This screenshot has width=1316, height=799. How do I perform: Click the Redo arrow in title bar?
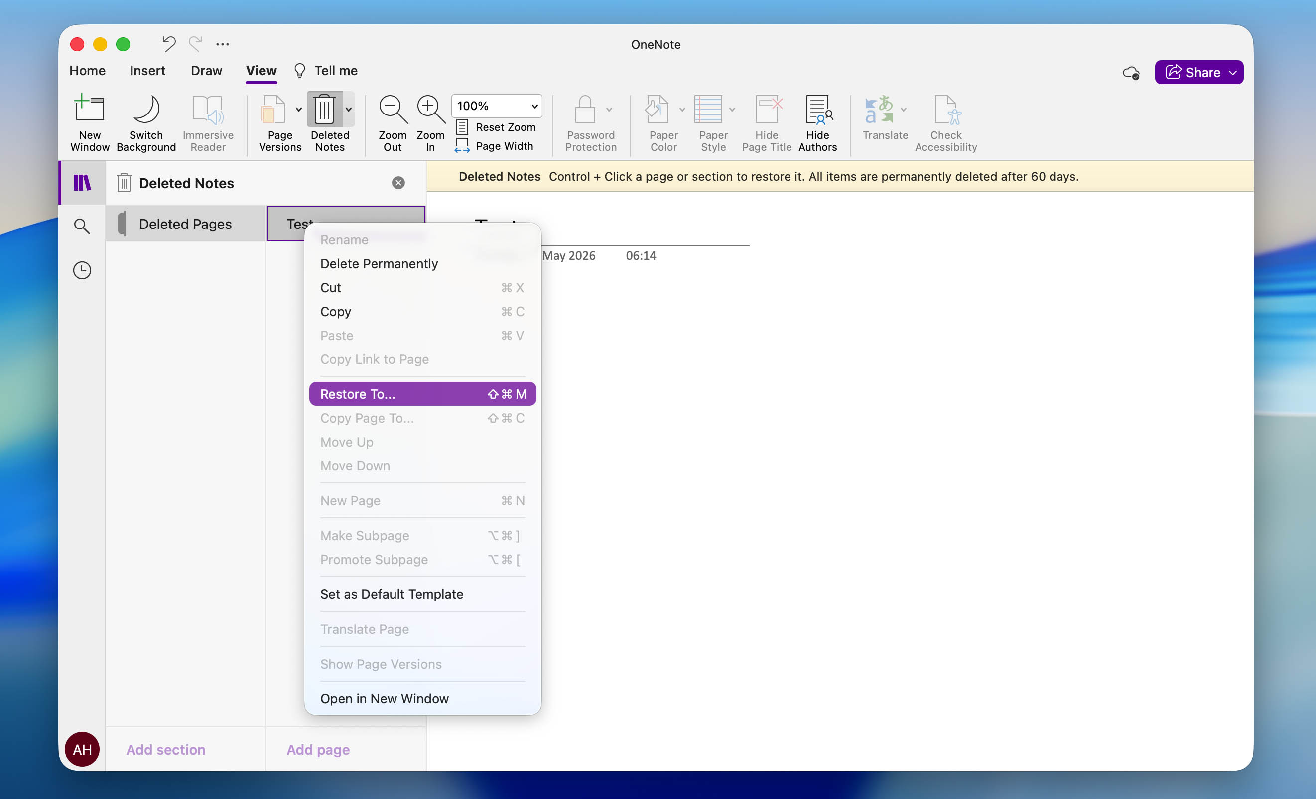coord(195,44)
